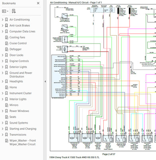The height and width of the screenshot is (160, 156).
Task: Click the Air Conditioning bookmark icon
Action: pos(6,20)
